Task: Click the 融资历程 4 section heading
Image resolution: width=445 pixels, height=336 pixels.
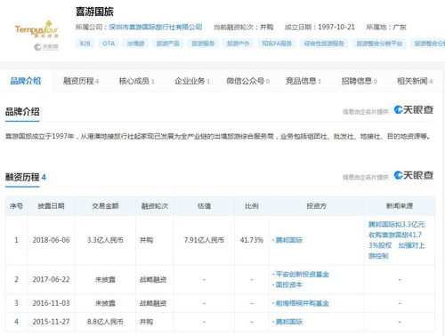Action: (x=26, y=177)
